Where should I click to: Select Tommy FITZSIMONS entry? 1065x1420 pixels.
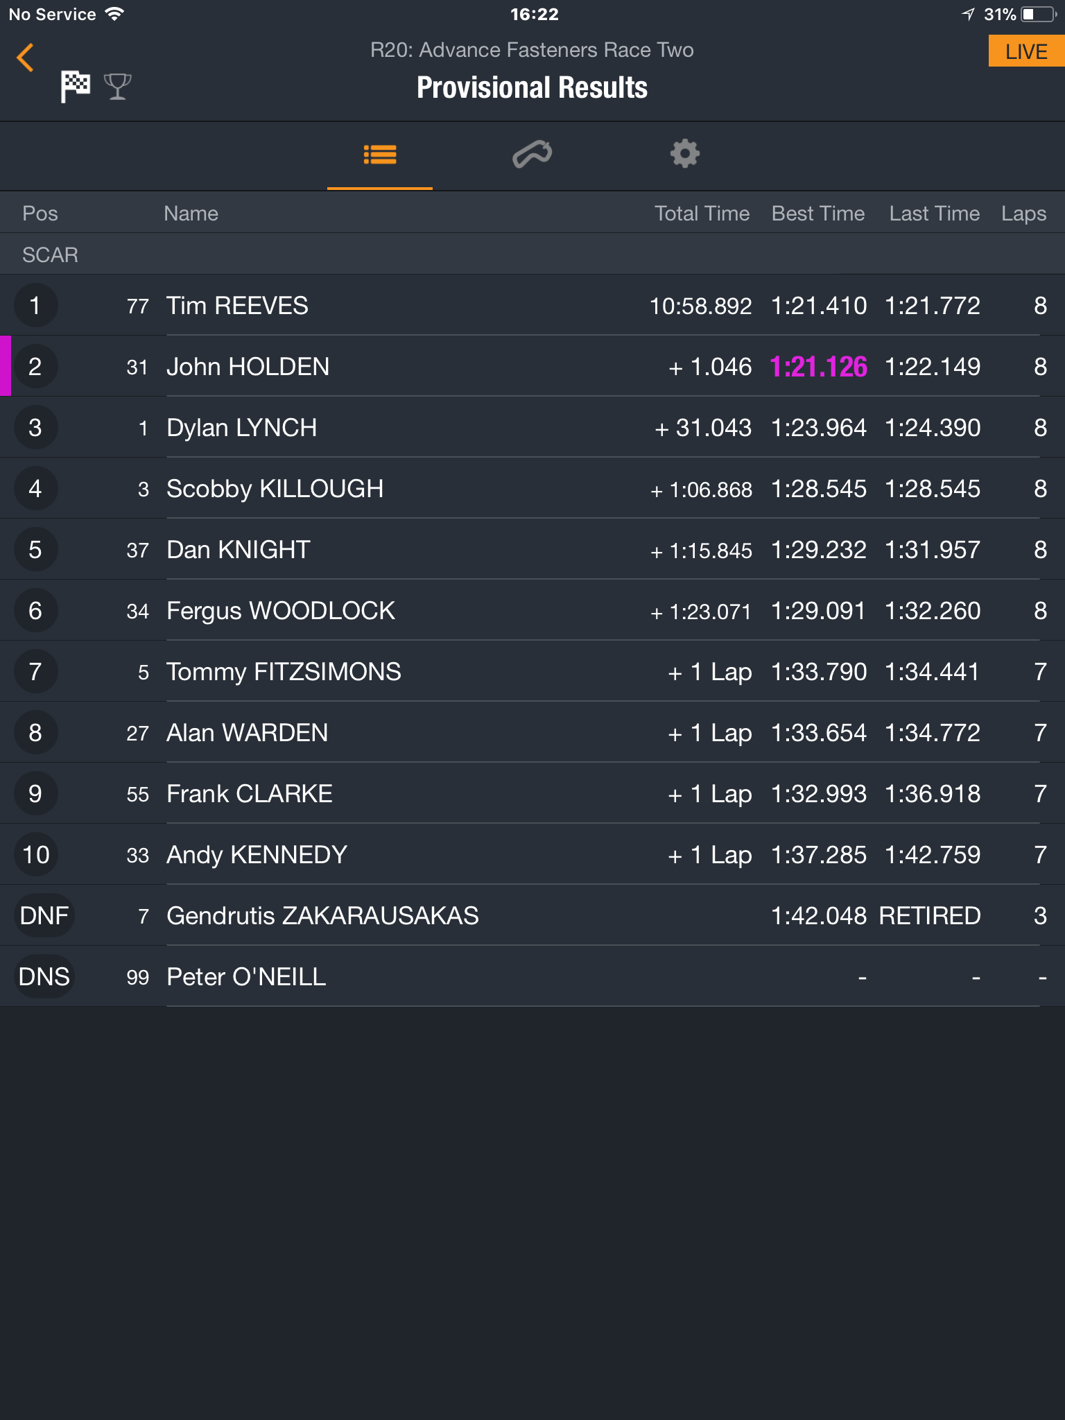(x=532, y=672)
